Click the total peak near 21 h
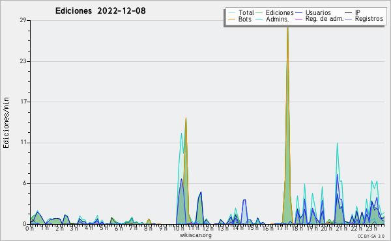This screenshot has width=391, height=241. coord(337,183)
